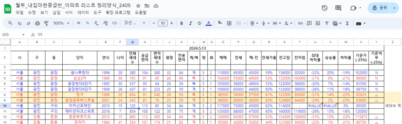Open the text color picker

tap(209, 23)
